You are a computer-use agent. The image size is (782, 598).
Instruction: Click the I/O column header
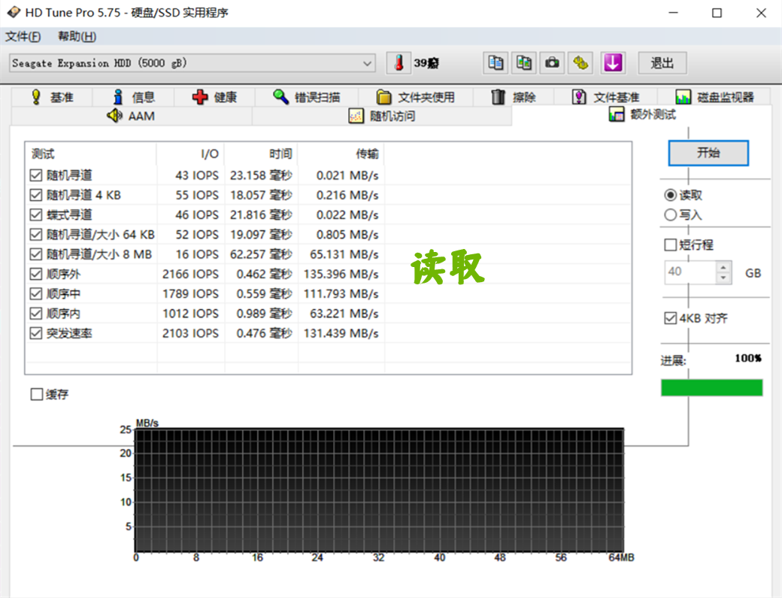point(190,153)
